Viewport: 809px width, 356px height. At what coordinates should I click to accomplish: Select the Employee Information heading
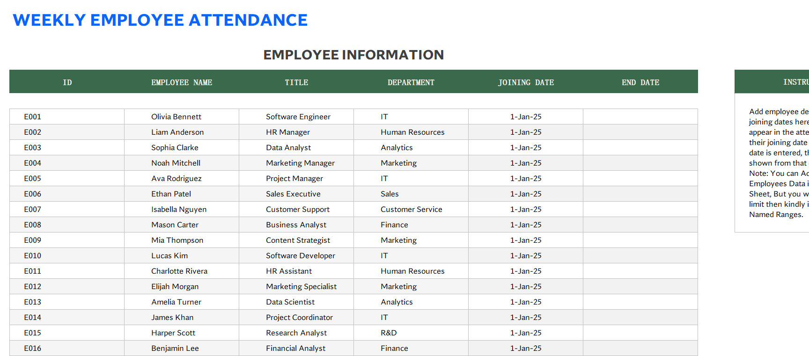coord(353,55)
